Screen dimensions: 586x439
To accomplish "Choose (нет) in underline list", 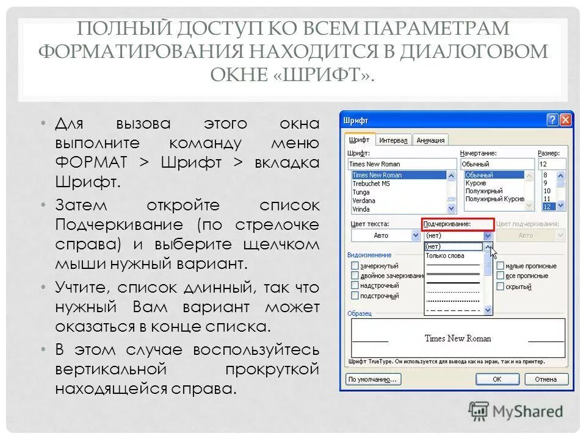I will 454,247.
